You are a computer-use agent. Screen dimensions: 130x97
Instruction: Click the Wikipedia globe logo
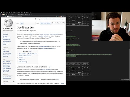pyautogui.click(x=8, y=23)
